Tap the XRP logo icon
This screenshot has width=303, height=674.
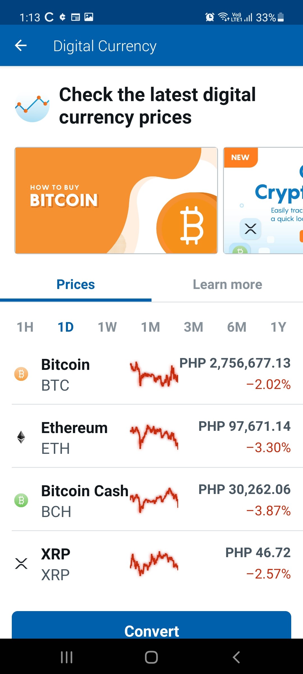click(21, 563)
